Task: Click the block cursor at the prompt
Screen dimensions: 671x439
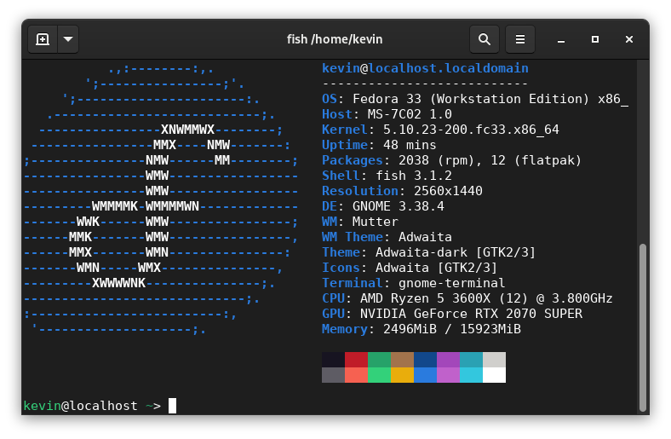Action: [172, 406]
